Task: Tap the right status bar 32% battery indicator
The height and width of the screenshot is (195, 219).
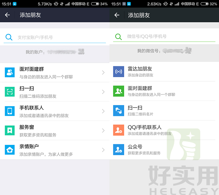Action: (x=209, y=4)
